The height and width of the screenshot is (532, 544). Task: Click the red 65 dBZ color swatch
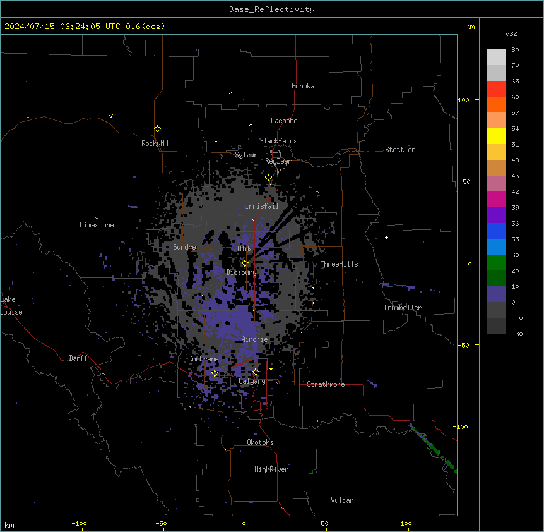pyautogui.click(x=496, y=89)
